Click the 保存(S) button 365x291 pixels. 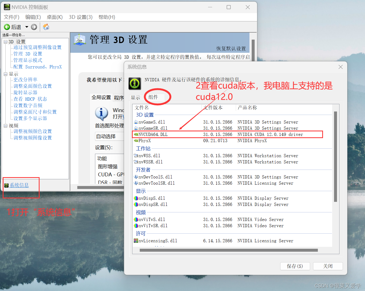[x=295, y=266]
